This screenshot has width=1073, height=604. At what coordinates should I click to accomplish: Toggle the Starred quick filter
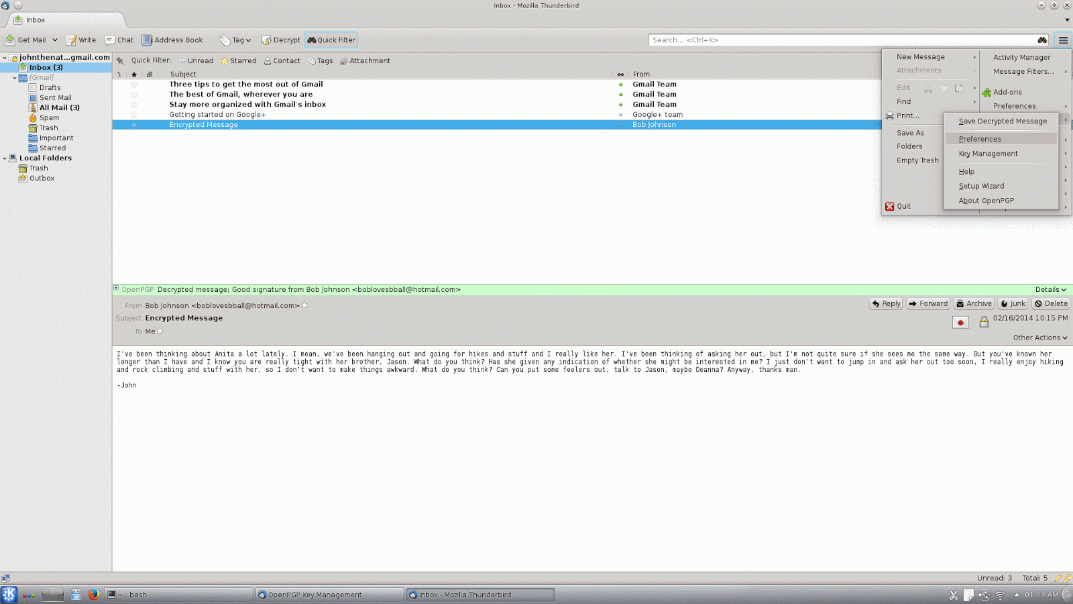tap(239, 60)
